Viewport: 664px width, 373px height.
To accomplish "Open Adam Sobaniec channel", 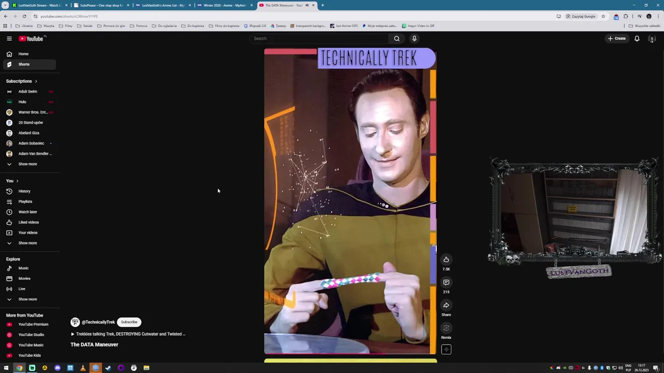I will tap(29, 144).
